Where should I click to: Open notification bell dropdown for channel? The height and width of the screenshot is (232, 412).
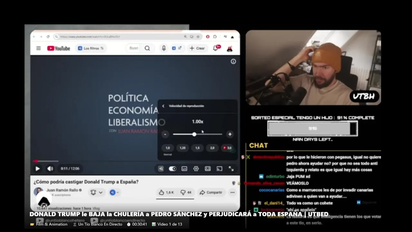coord(97,192)
